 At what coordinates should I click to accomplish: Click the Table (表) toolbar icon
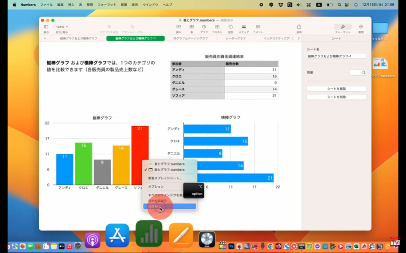coord(191,27)
